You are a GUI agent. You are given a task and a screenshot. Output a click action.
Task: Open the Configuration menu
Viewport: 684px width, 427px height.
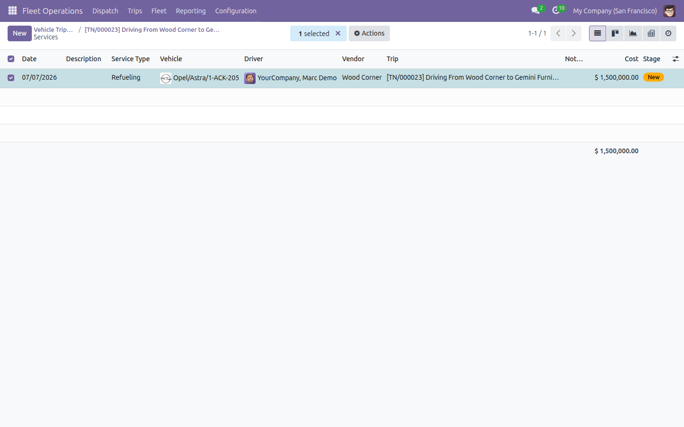click(236, 10)
